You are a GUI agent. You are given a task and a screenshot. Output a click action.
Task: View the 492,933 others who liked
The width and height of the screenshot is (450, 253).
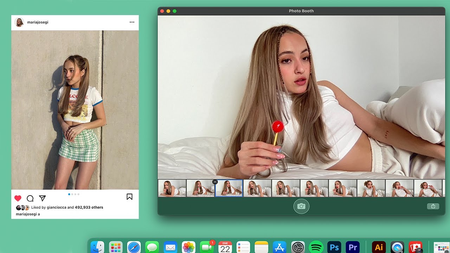coord(89,207)
